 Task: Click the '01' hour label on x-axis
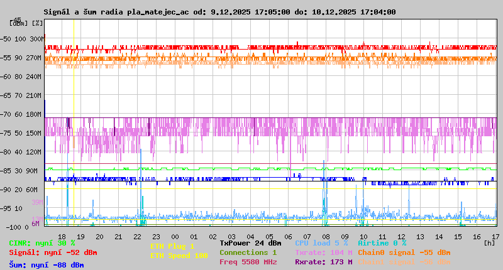(194, 237)
